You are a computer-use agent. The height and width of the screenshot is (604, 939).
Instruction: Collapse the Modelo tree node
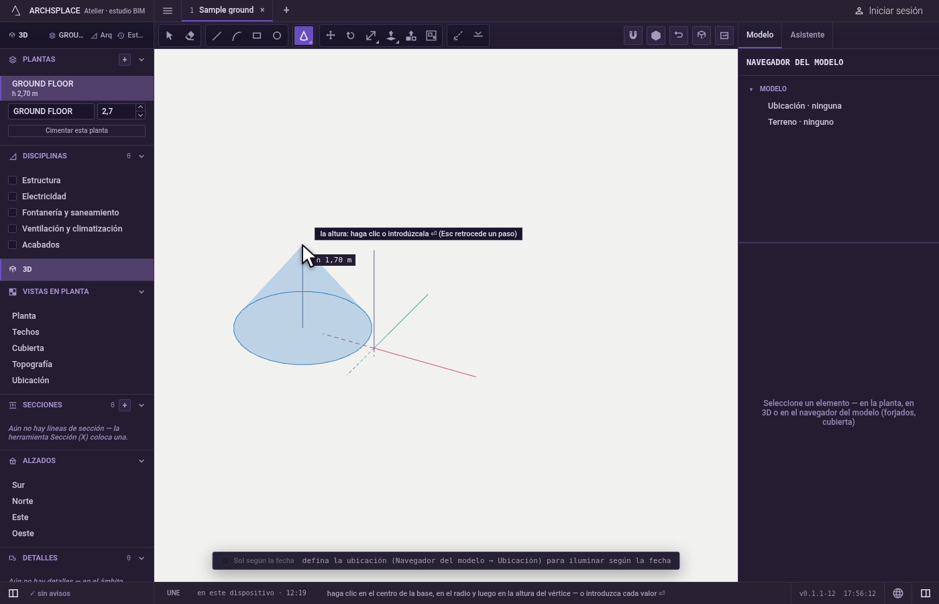tap(751, 89)
